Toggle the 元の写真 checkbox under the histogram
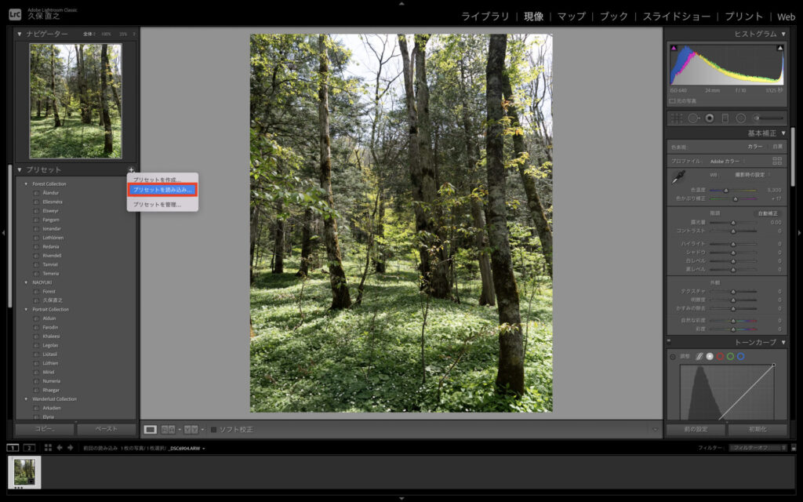This screenshot has height=502, width=803. (672, 101)
